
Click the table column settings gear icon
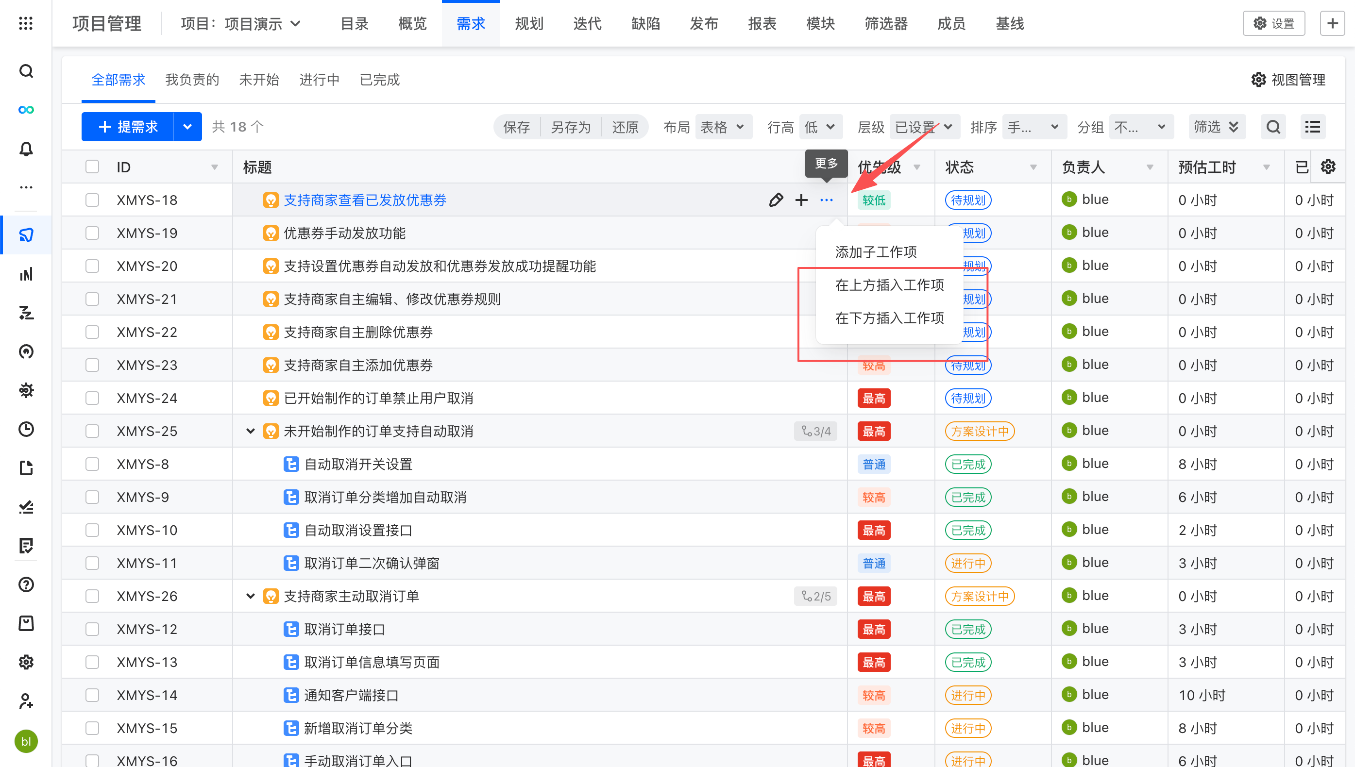point(1328,167)
